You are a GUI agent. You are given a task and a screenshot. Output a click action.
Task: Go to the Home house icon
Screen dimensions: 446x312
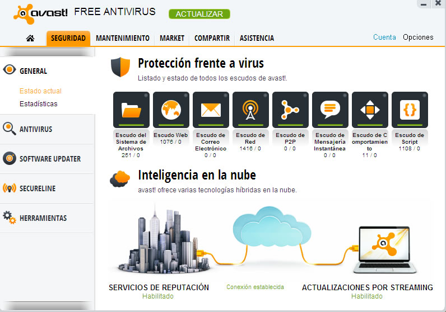pyautogui.click(x=30, y=39)
